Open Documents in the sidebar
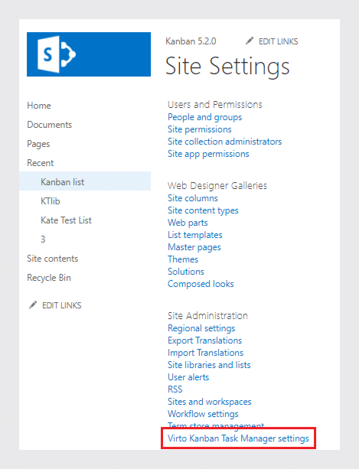Image resolution: width=359 pixels, height=469 pixels. 49,125
